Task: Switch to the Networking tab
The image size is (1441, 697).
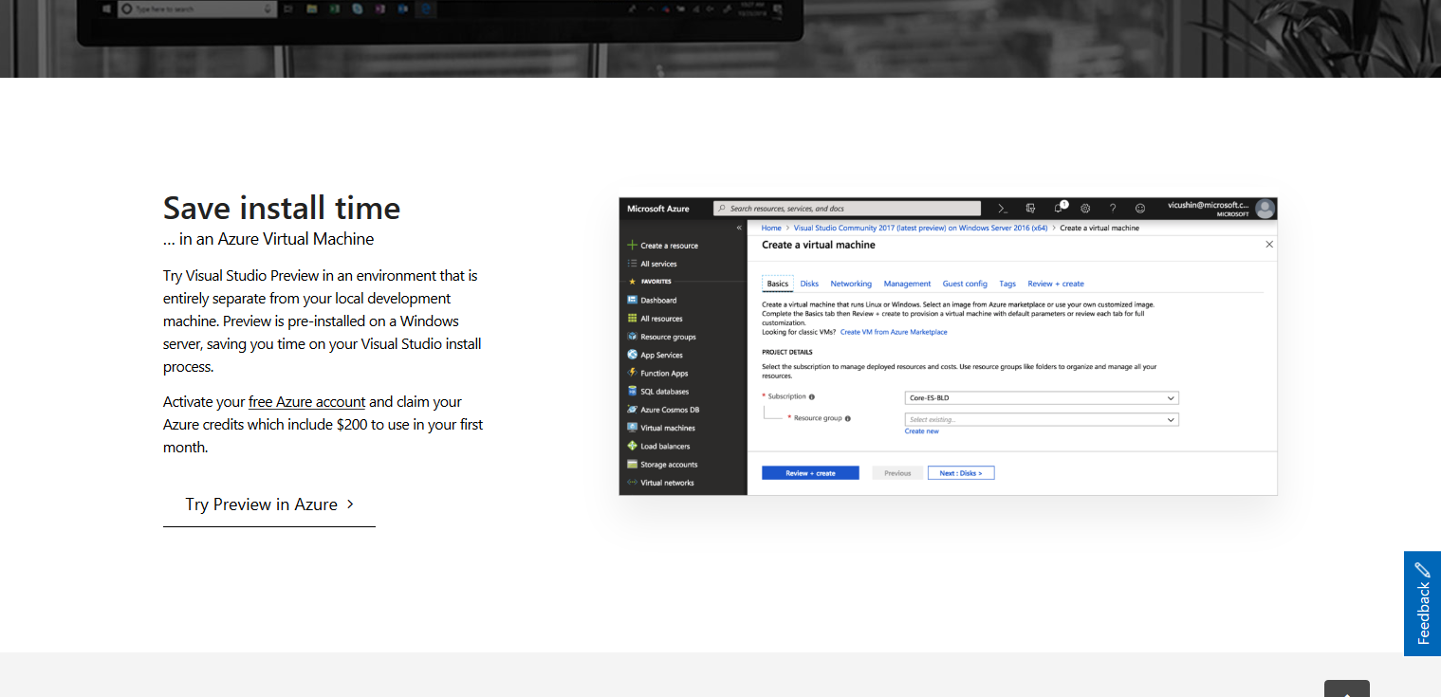Action: click(x=850, y=284)
